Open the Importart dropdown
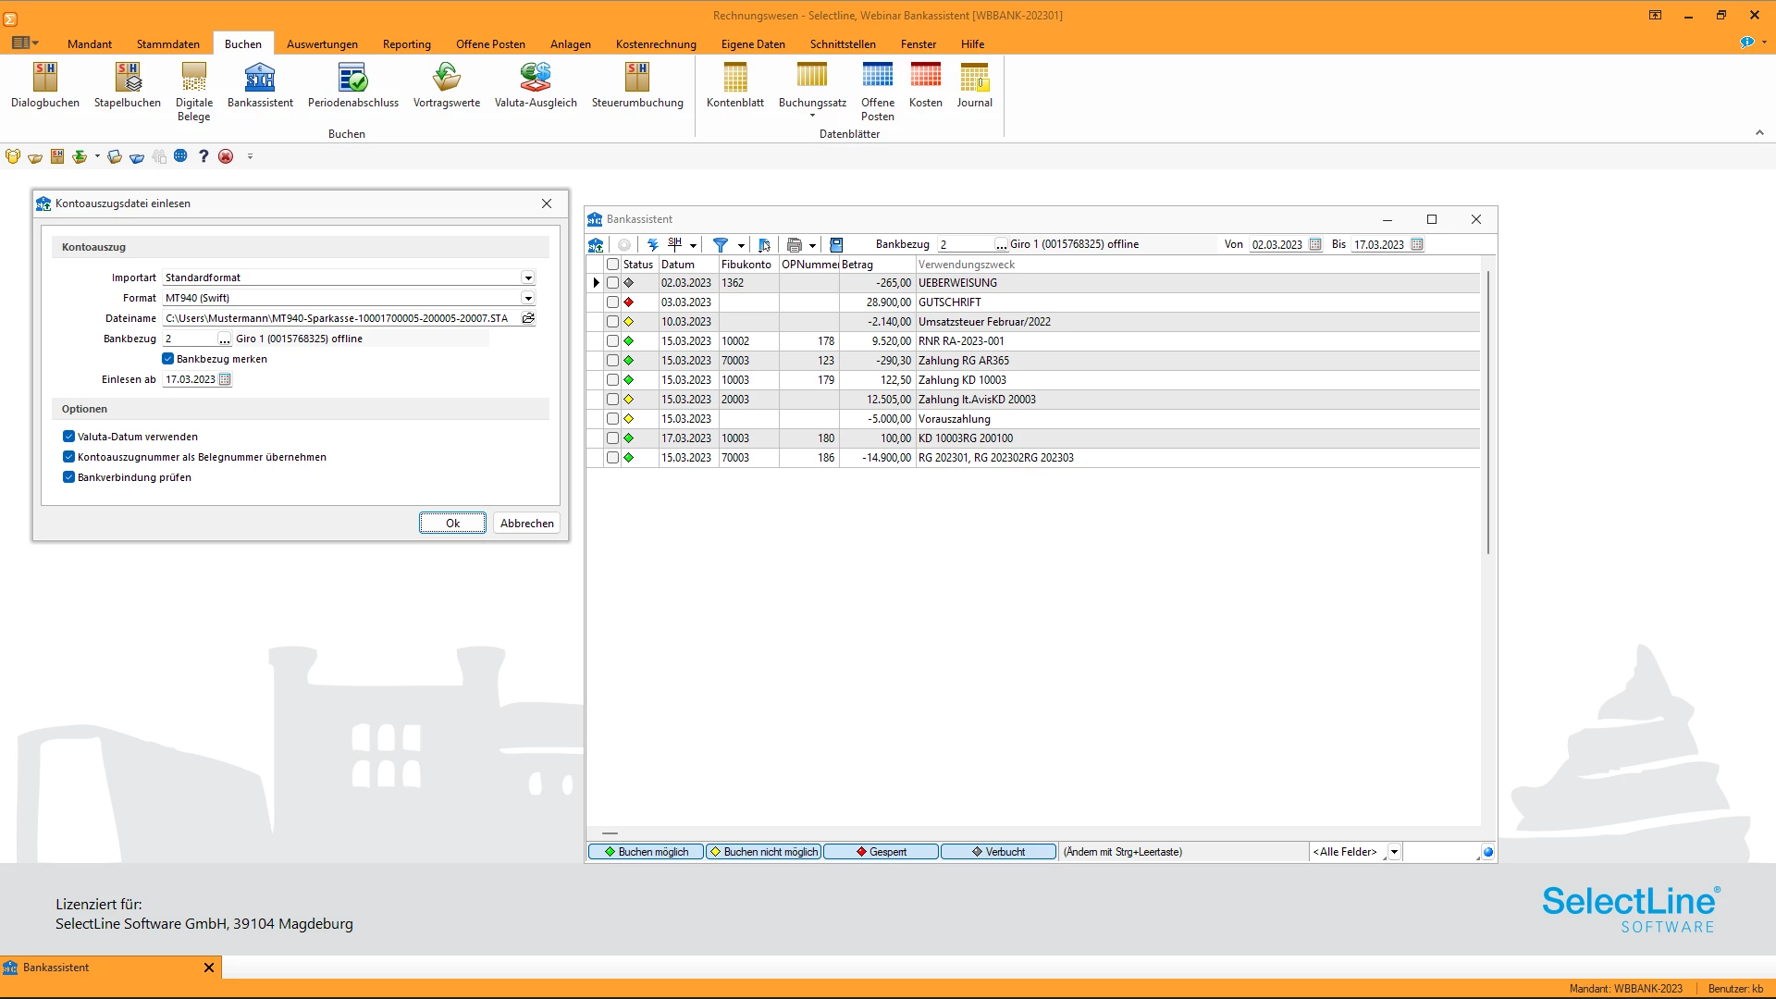 528,277
